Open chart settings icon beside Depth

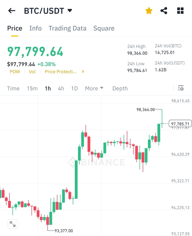(x=181, y=88)
